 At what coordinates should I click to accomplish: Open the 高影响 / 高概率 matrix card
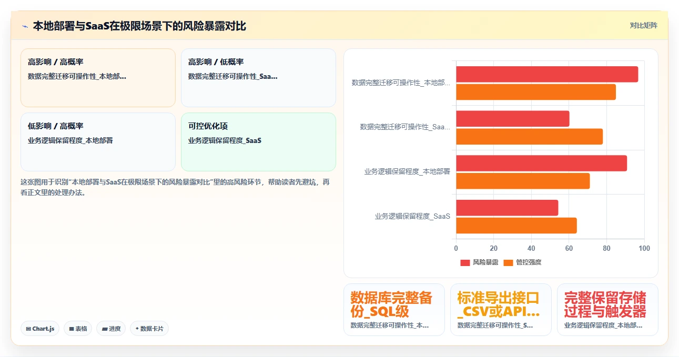(98, 78)
